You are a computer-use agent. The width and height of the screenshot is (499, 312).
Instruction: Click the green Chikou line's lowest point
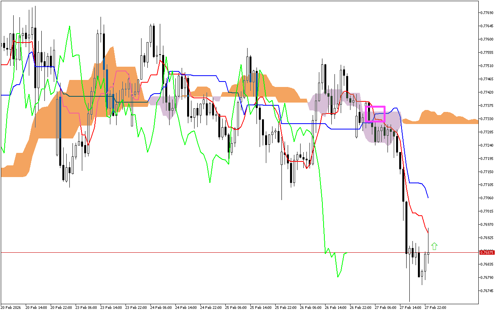pos(338,277)
